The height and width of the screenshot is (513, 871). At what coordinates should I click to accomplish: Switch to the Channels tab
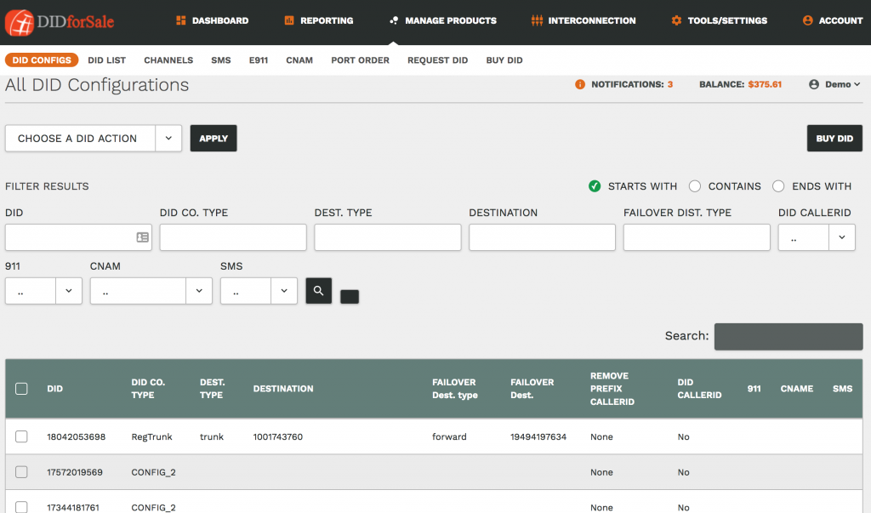click(x=168, y=60)
